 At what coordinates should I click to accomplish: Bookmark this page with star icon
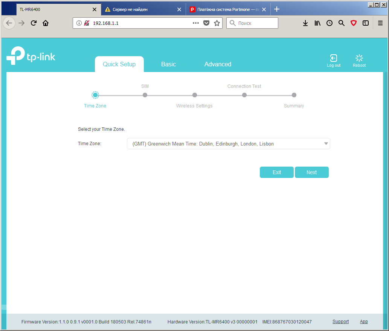point(217,23)
